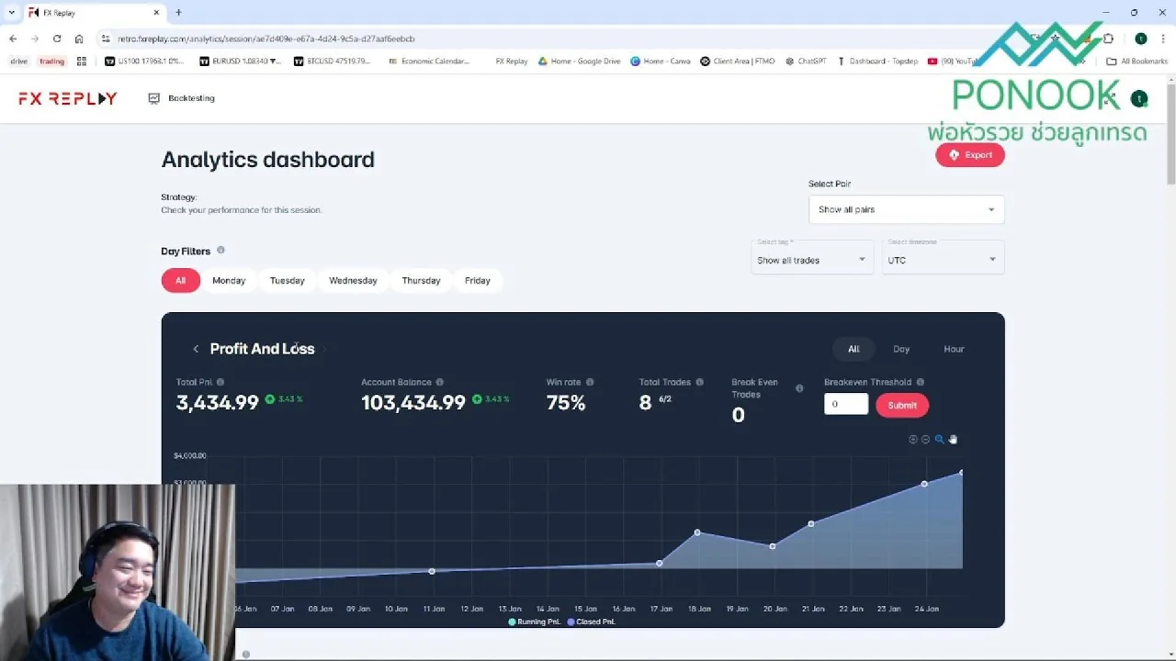Click the chart zoom out icon
The width and height of the screenshot is (1176, 661).
pyautogui.click(x=925, y=440)
